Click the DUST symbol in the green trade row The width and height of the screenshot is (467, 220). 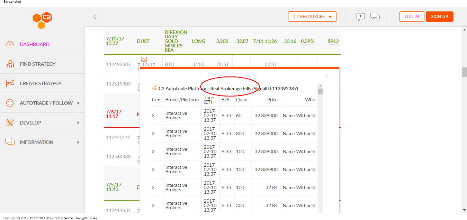(143, 41)
